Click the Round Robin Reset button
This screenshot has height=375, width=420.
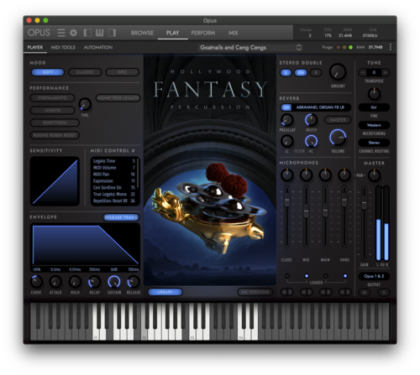pos(55,135)
